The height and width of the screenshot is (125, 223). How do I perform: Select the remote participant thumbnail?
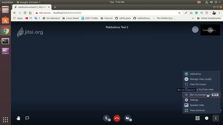(x=210, y=30)
